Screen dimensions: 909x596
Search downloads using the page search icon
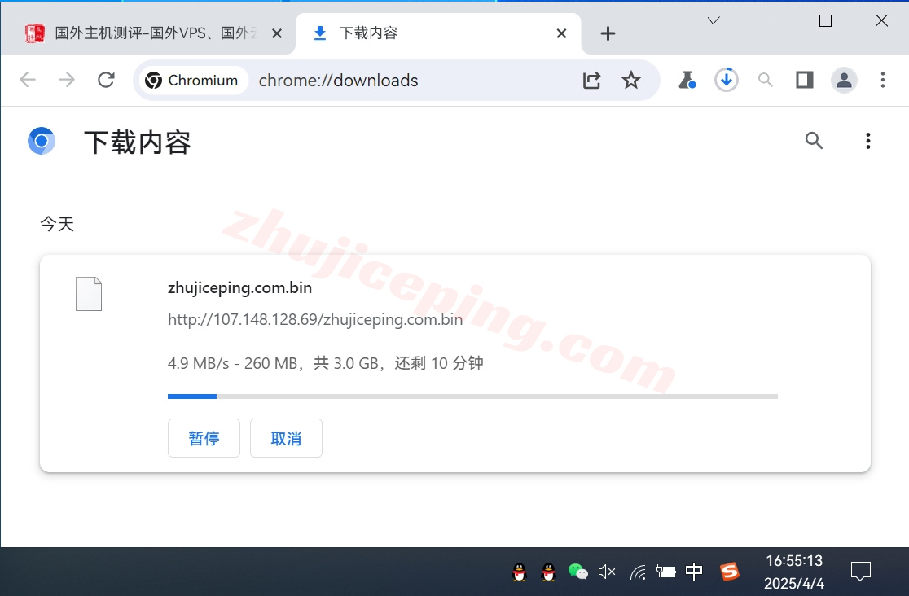click(x=814, y=140)
